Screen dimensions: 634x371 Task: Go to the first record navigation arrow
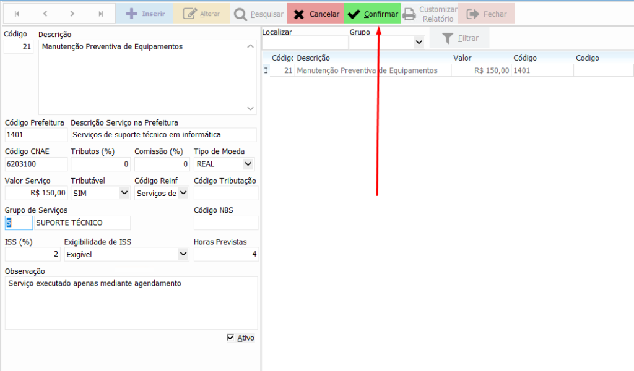pos(17,14)
